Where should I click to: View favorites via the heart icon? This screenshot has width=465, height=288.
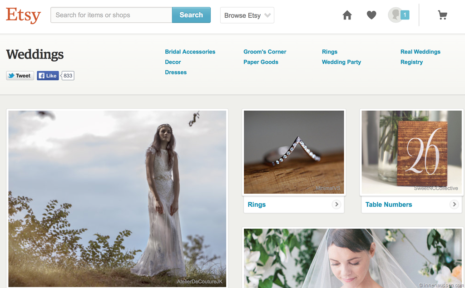coord(371,15)
